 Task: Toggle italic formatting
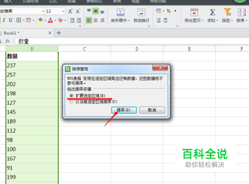pyautogui.click(x=4, y=20)
